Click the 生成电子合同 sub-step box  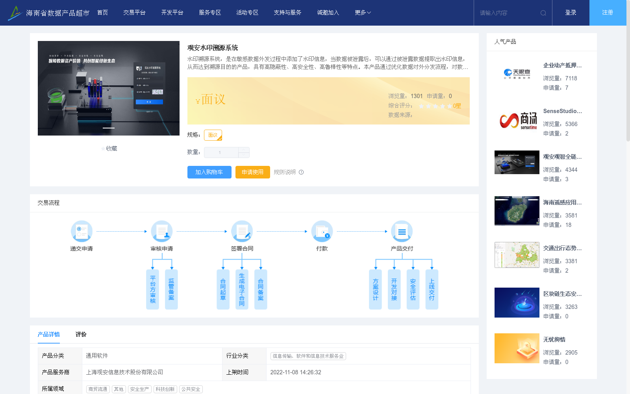pos(242,289)
